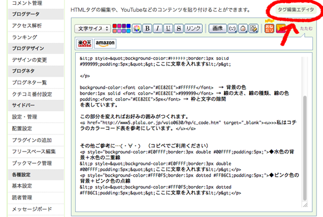Screen dimensions: 323x217
Task: Open the drawing/paint tool icon
Action: [x=253, y=29]
